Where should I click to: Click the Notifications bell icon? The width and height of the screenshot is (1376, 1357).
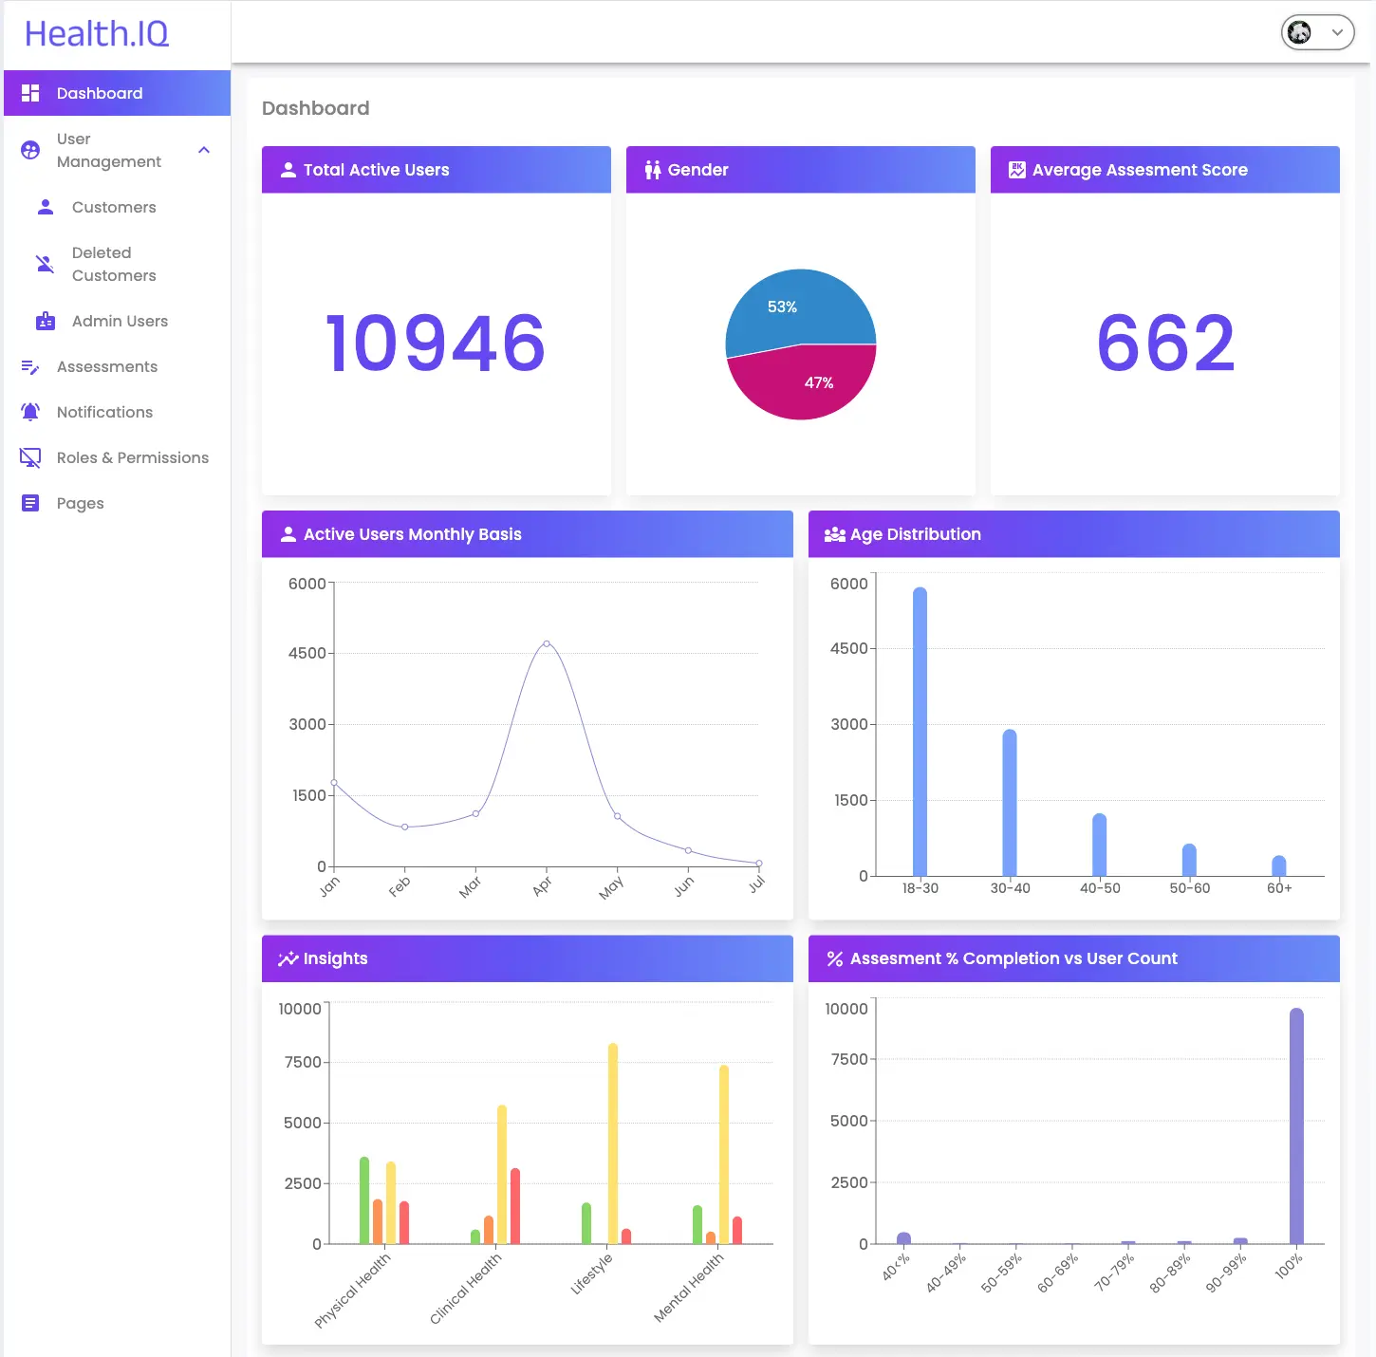(x=30, y=412)
